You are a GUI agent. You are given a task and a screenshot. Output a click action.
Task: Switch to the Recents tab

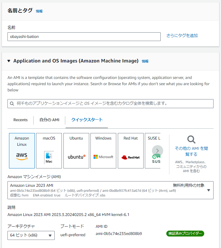(x=21, y=120)
